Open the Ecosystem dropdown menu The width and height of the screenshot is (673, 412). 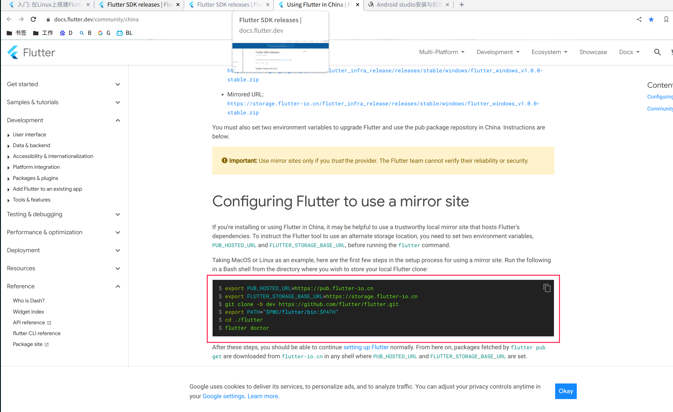[549, 52]
